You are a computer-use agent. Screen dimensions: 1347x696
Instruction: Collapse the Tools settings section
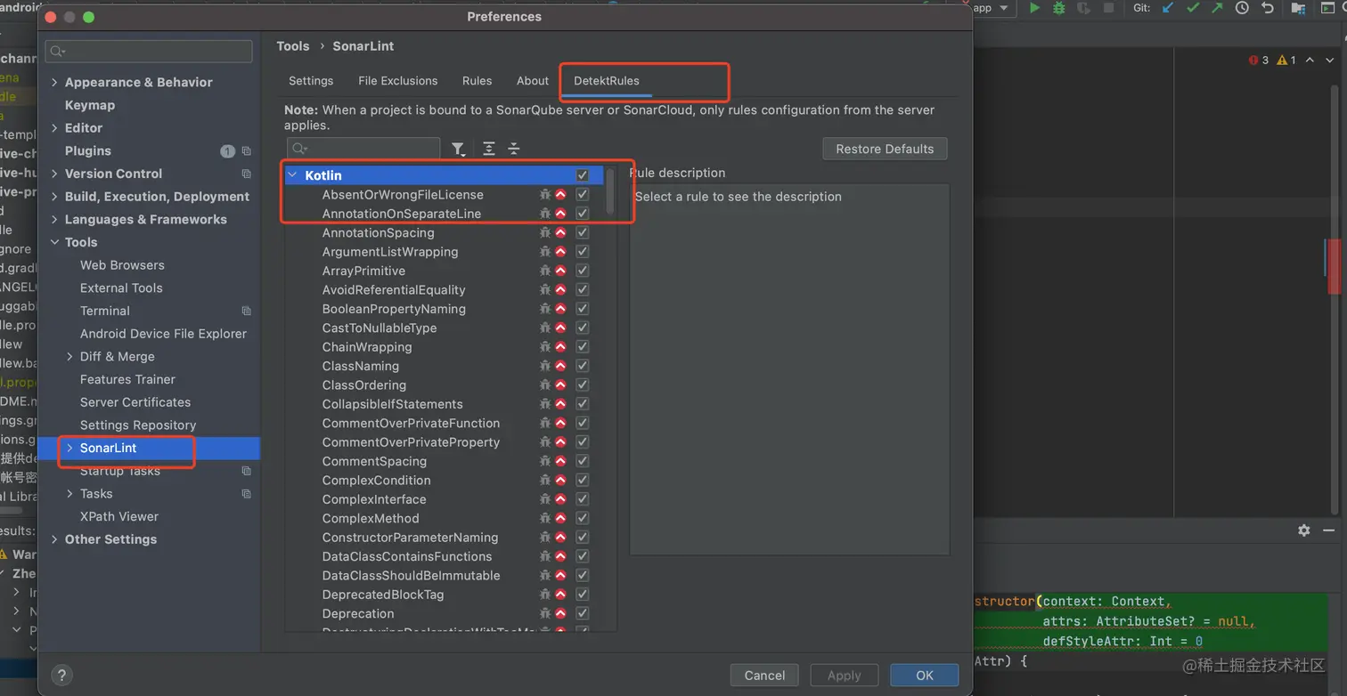[55, 242]
